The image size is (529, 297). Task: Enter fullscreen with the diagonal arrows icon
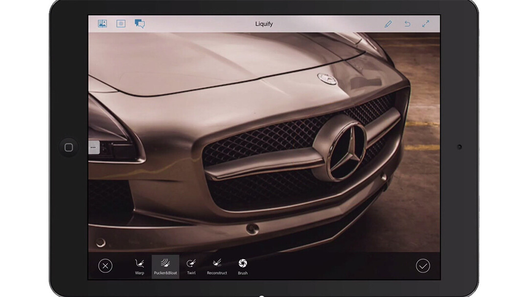[426, 24]
